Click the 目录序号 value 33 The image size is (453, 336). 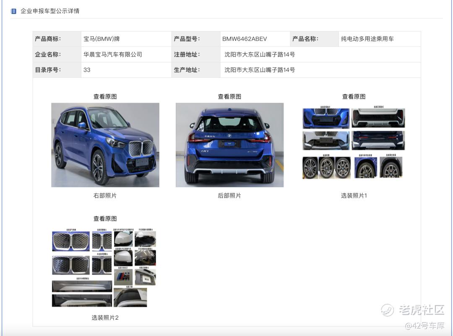(87, 70)
